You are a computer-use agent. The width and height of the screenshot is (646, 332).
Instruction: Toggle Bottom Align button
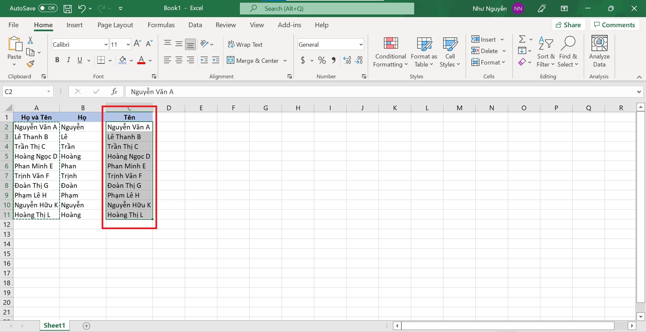click(x=190, y=44)
